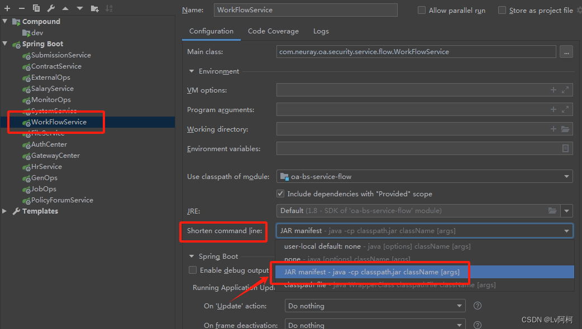Check Store as project file

point(502,10)
